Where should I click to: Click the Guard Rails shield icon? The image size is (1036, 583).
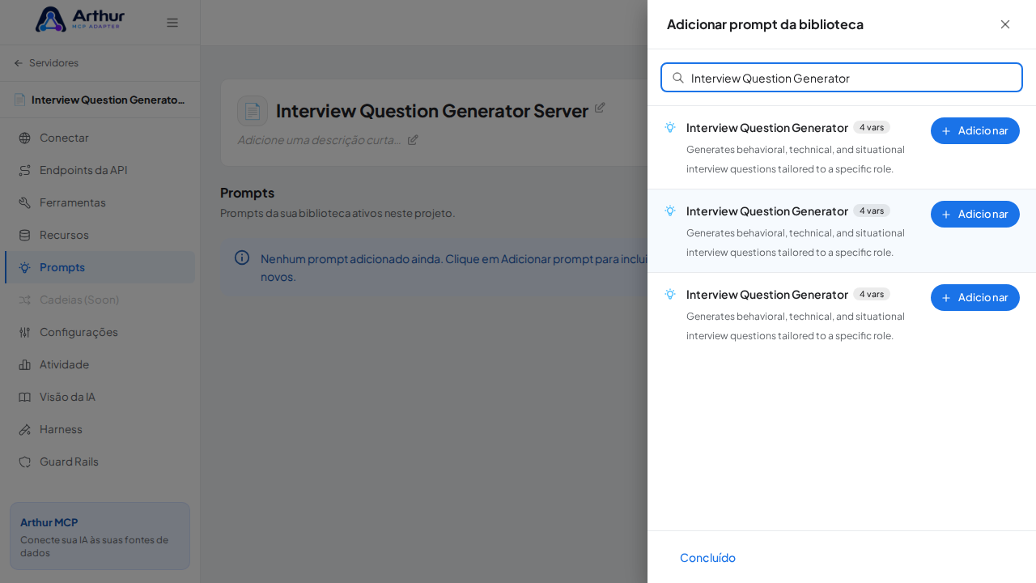click(24, 462)
